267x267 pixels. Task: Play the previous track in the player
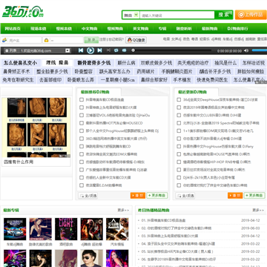(81, 50)
